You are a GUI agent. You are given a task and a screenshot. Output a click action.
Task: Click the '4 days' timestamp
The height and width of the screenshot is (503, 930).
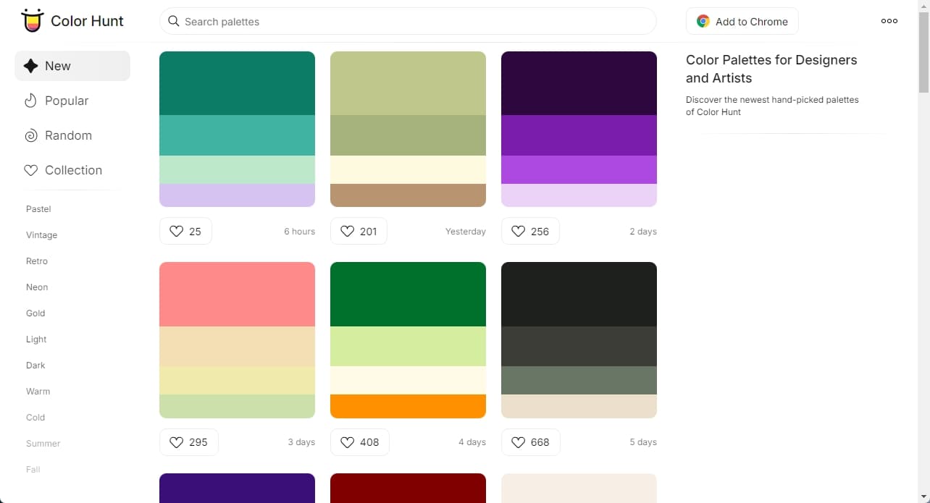472,442
